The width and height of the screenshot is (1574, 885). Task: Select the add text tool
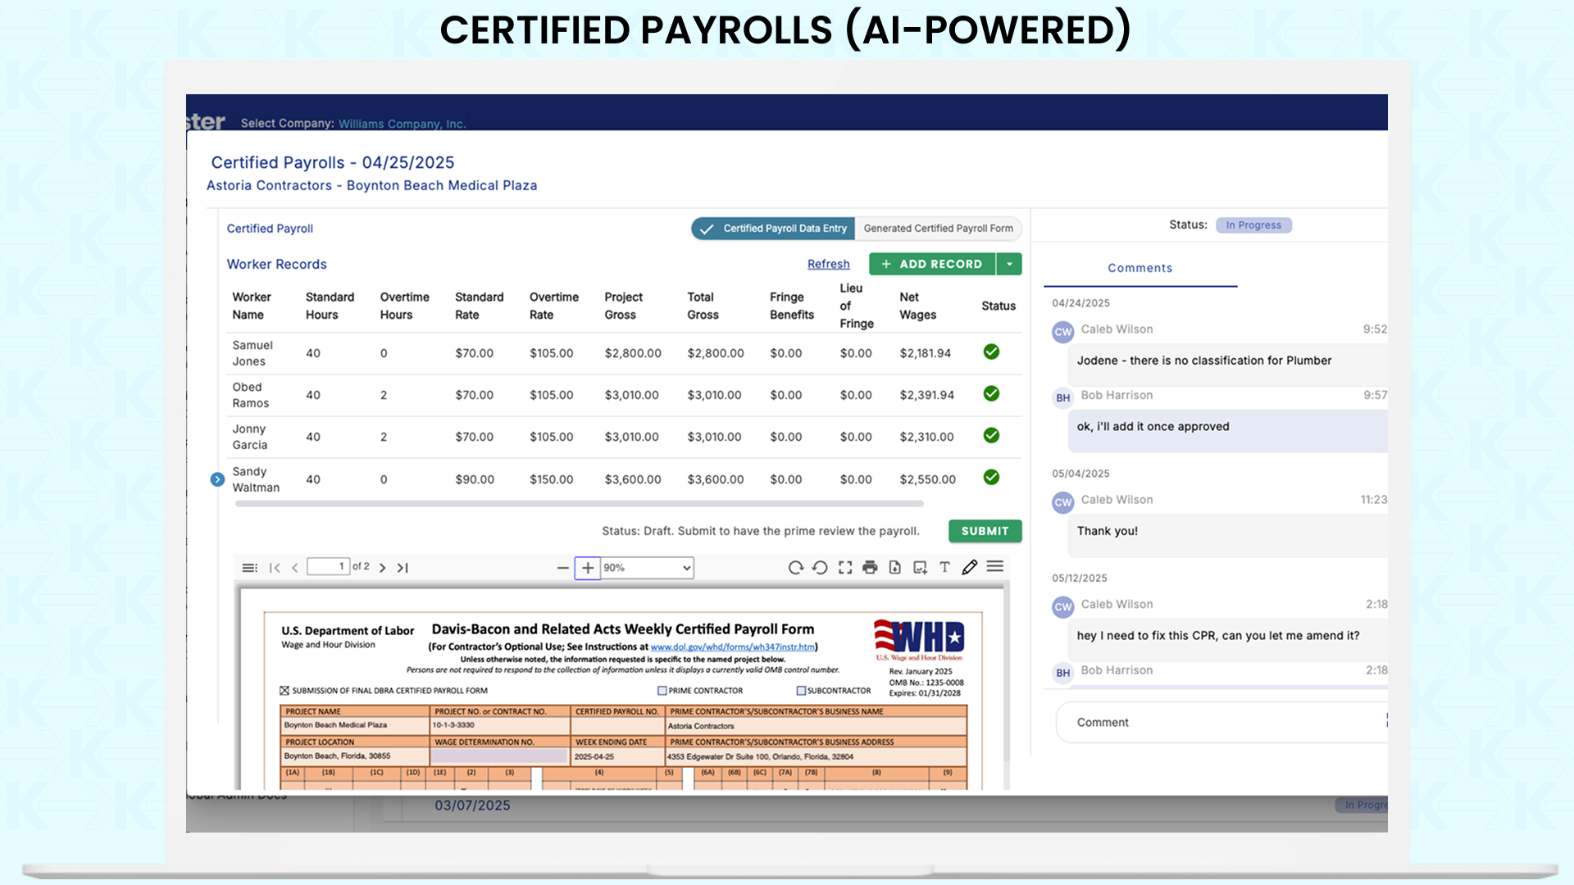click(944, 567)
